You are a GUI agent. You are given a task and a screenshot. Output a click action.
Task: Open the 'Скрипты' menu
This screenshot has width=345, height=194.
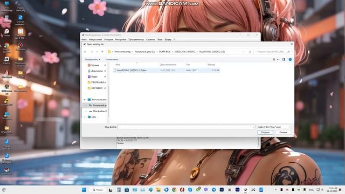coord(150,39)
